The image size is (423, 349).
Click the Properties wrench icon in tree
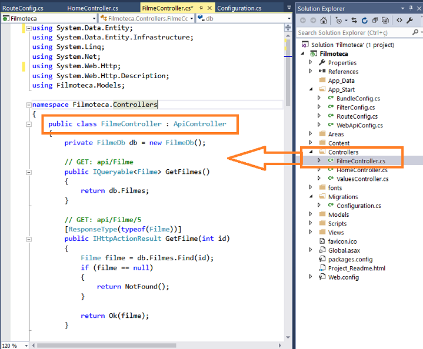[x=322, y=62]
